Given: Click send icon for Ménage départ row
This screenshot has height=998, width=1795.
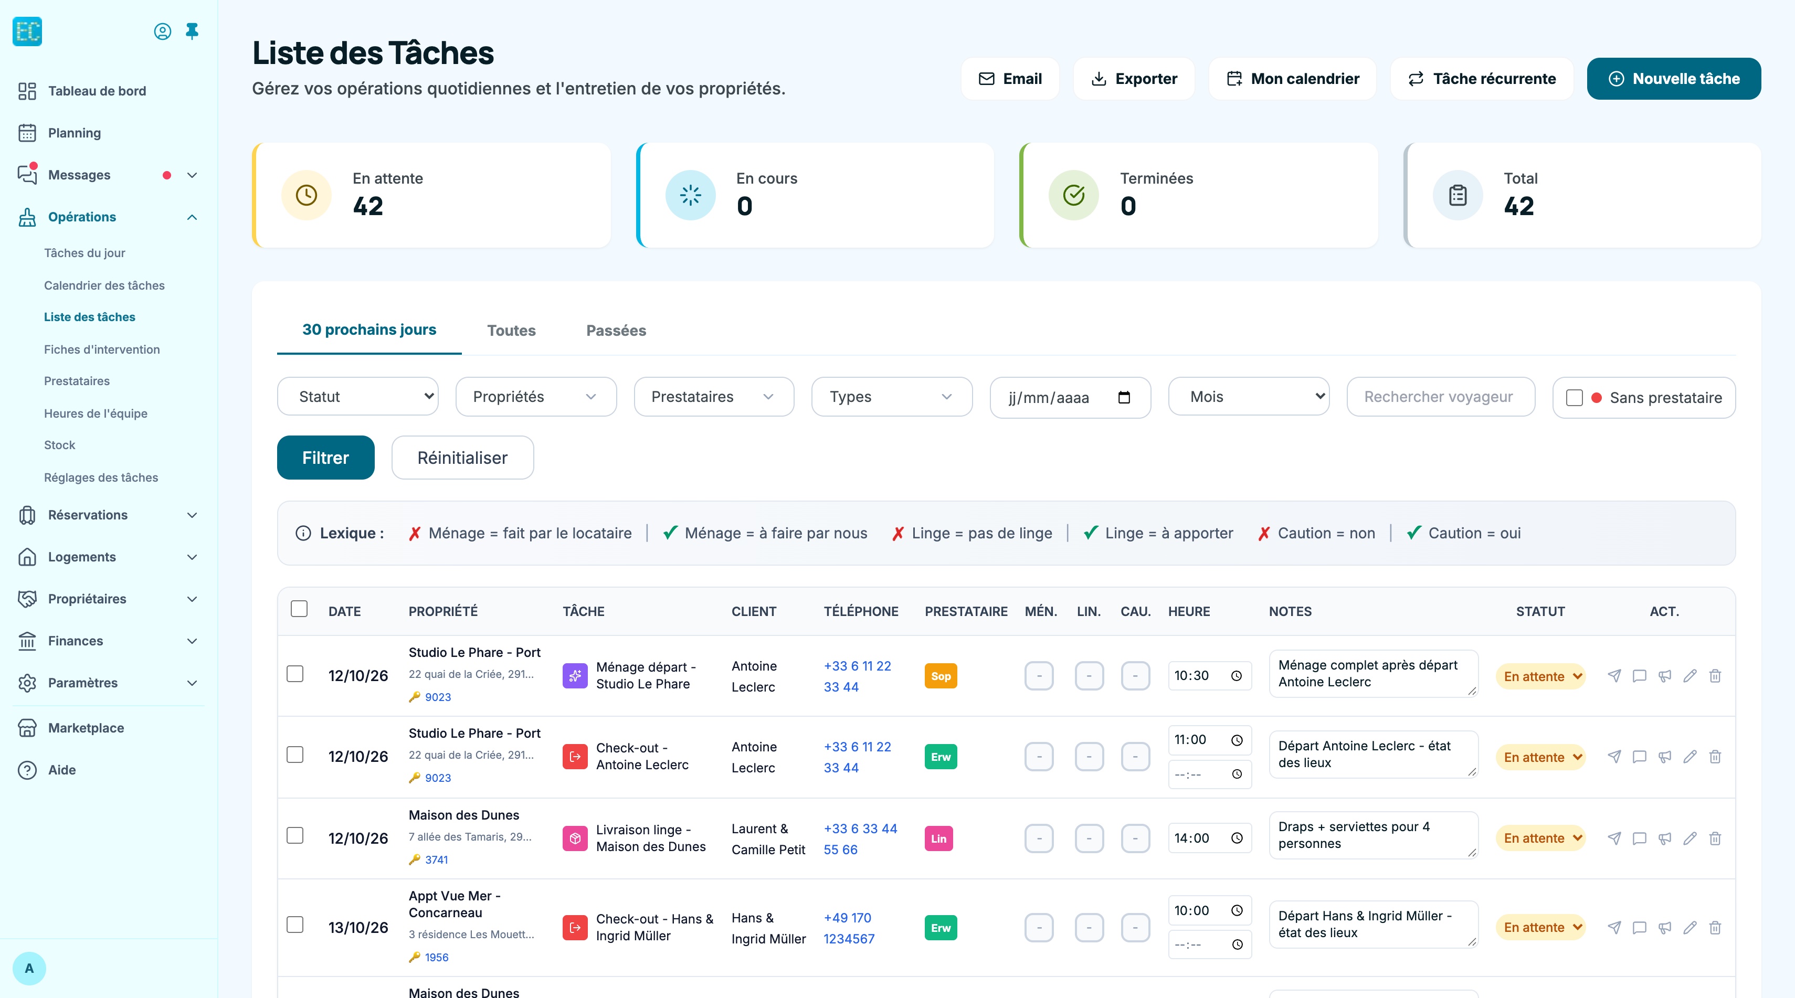Looking at the screenshot, I should (x=1614, y=675).
